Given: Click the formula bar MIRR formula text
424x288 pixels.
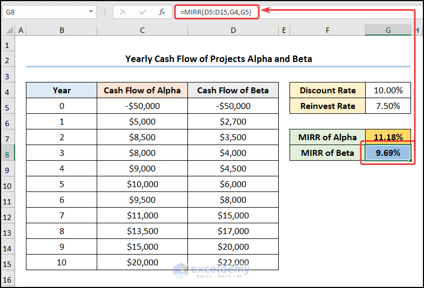Looking at the screenshot, I should pos(216,11).
